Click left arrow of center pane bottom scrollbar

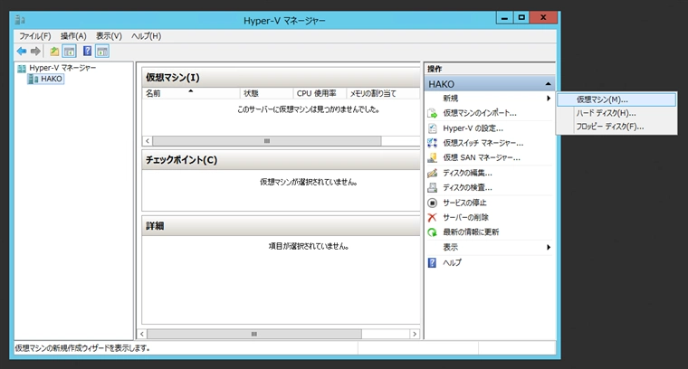(x=142, y=334)
